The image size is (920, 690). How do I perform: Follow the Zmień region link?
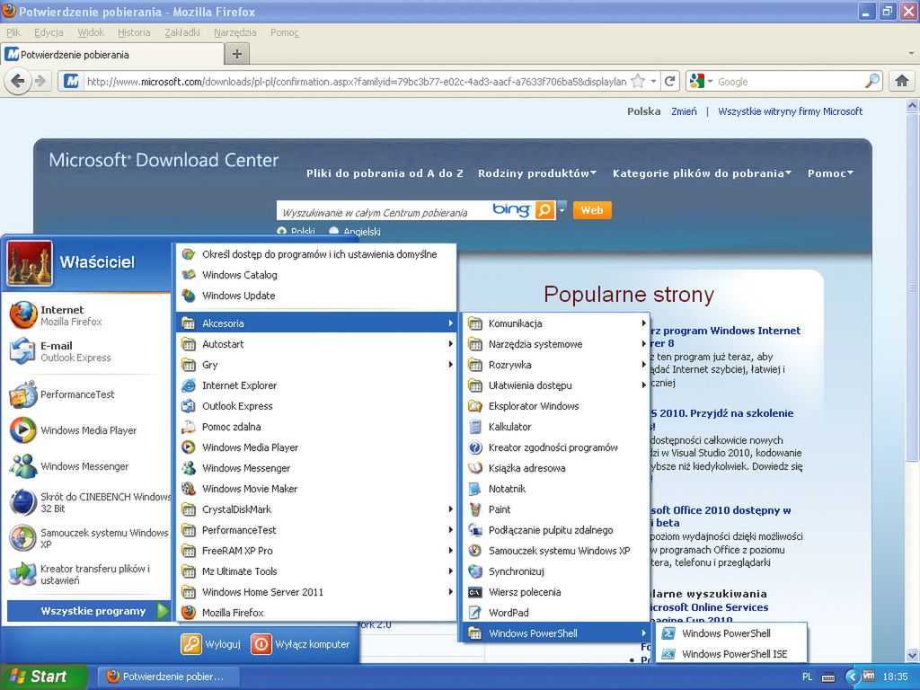pos(684,111)
